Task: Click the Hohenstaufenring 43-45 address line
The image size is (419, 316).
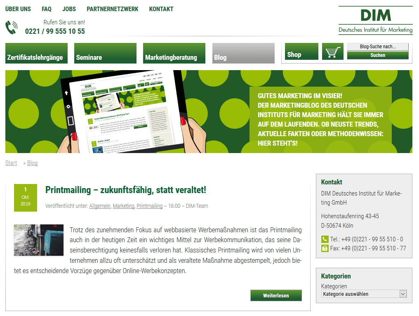Action: tap(350, 216)
